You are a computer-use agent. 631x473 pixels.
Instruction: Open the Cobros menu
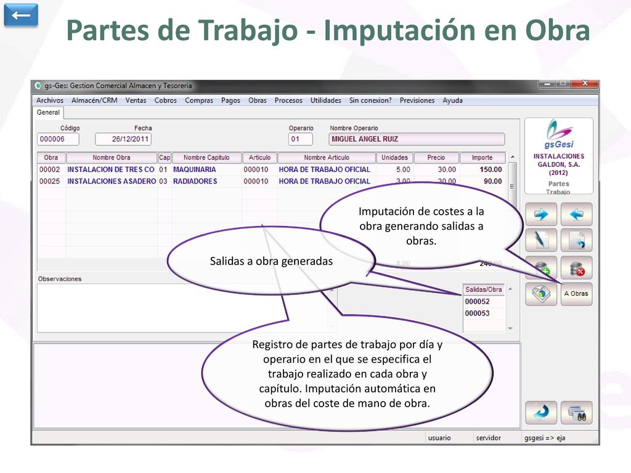click(x=165, y=100)
